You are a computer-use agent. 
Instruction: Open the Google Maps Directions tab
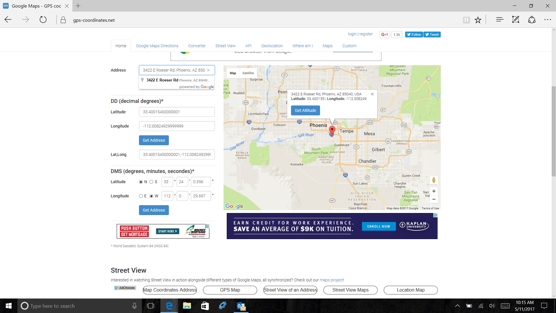click(x=157, y=46)
